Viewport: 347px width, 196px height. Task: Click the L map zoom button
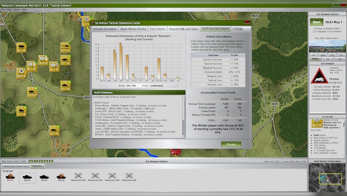point(41,161)
